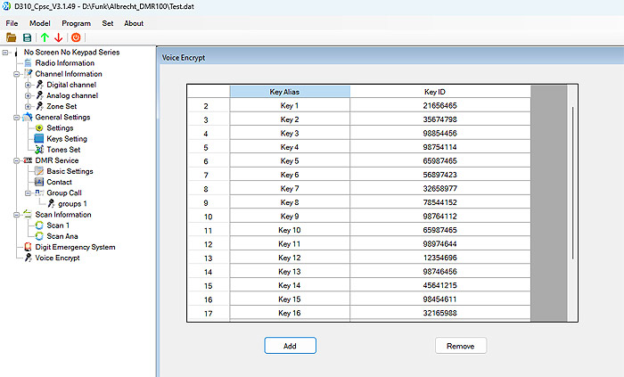Select the Key ID cell 12354696

click(439, 258)
